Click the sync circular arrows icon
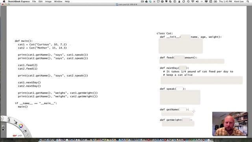 click(x=183, y=2)
